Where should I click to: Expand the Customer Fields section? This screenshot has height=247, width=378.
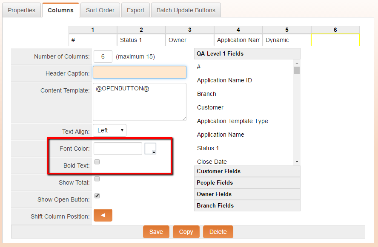pyautogui.click(x=247, y=171)
